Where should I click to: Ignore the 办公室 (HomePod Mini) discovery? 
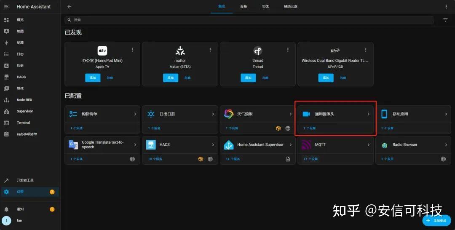110,78
